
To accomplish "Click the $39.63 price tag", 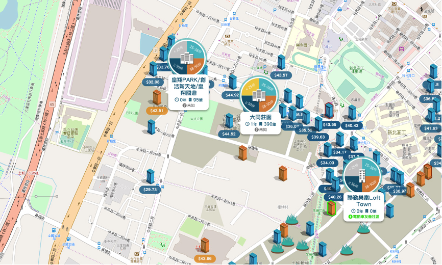I will pos(318,137).
